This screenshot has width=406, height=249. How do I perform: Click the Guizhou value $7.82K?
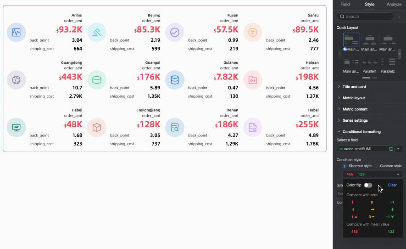tap(226, 77)
